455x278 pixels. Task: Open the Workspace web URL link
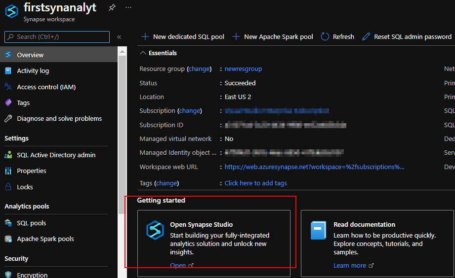(314, 167)
